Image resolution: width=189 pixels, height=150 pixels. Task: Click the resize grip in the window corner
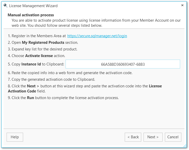185,146
